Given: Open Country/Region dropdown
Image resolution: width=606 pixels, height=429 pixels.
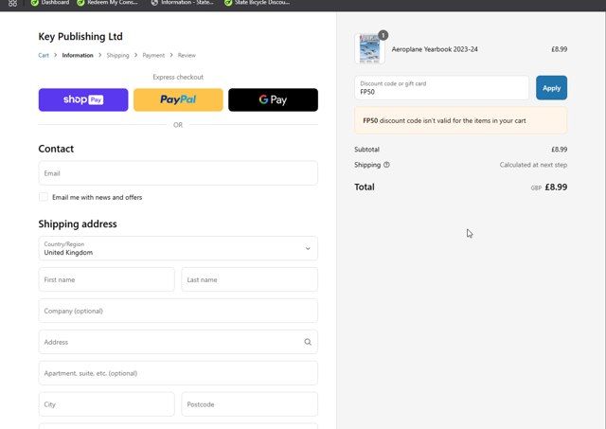Looking at the screenshot, I should tap(178, 248).
